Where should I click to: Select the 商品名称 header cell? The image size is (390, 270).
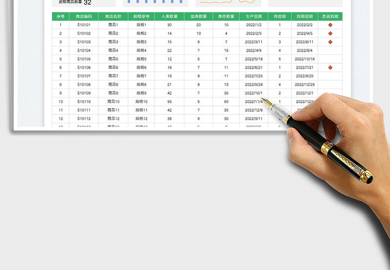pos(113,16)
